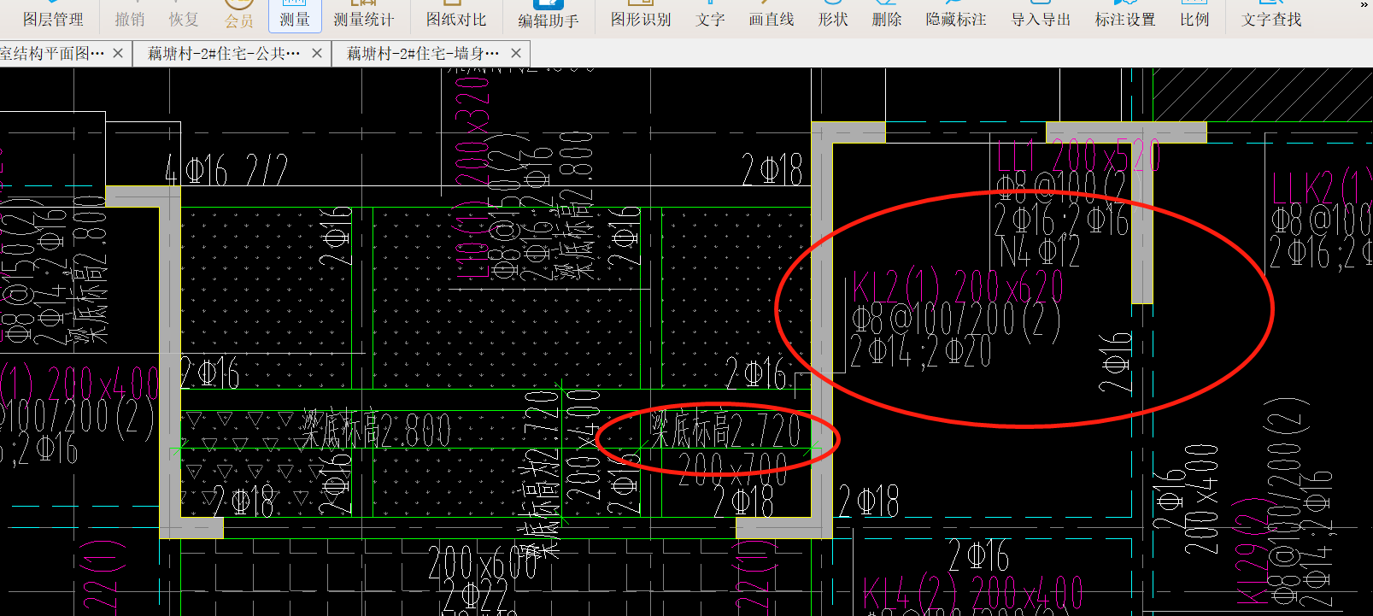Switch to the 藕塘村-2#住宅-公共 tab
Screen dimensions: 1373x616
coord(224,53)
